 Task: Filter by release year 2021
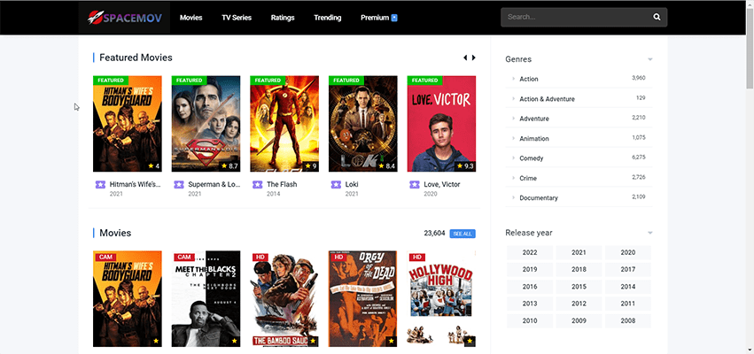click(579, 252)
